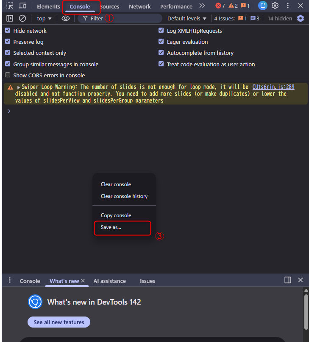Uncheck the Hide network checkbox
The width and height of the screenshot is (309, 342).
pyautogui.click(x=8, y=31)
